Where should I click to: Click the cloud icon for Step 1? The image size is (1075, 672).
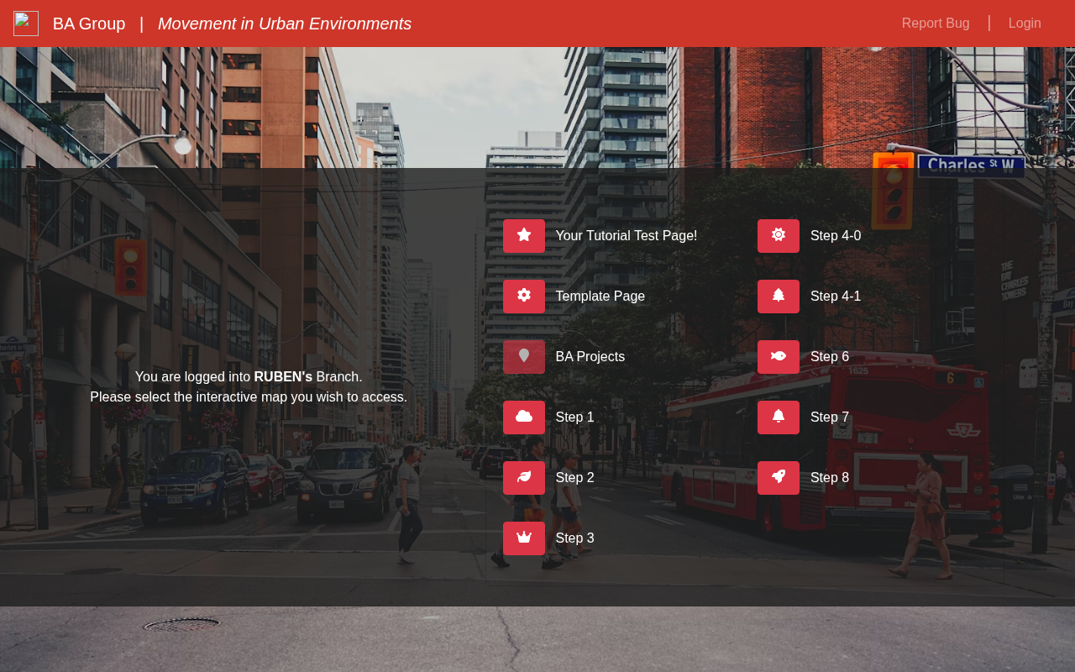point(524,417)
